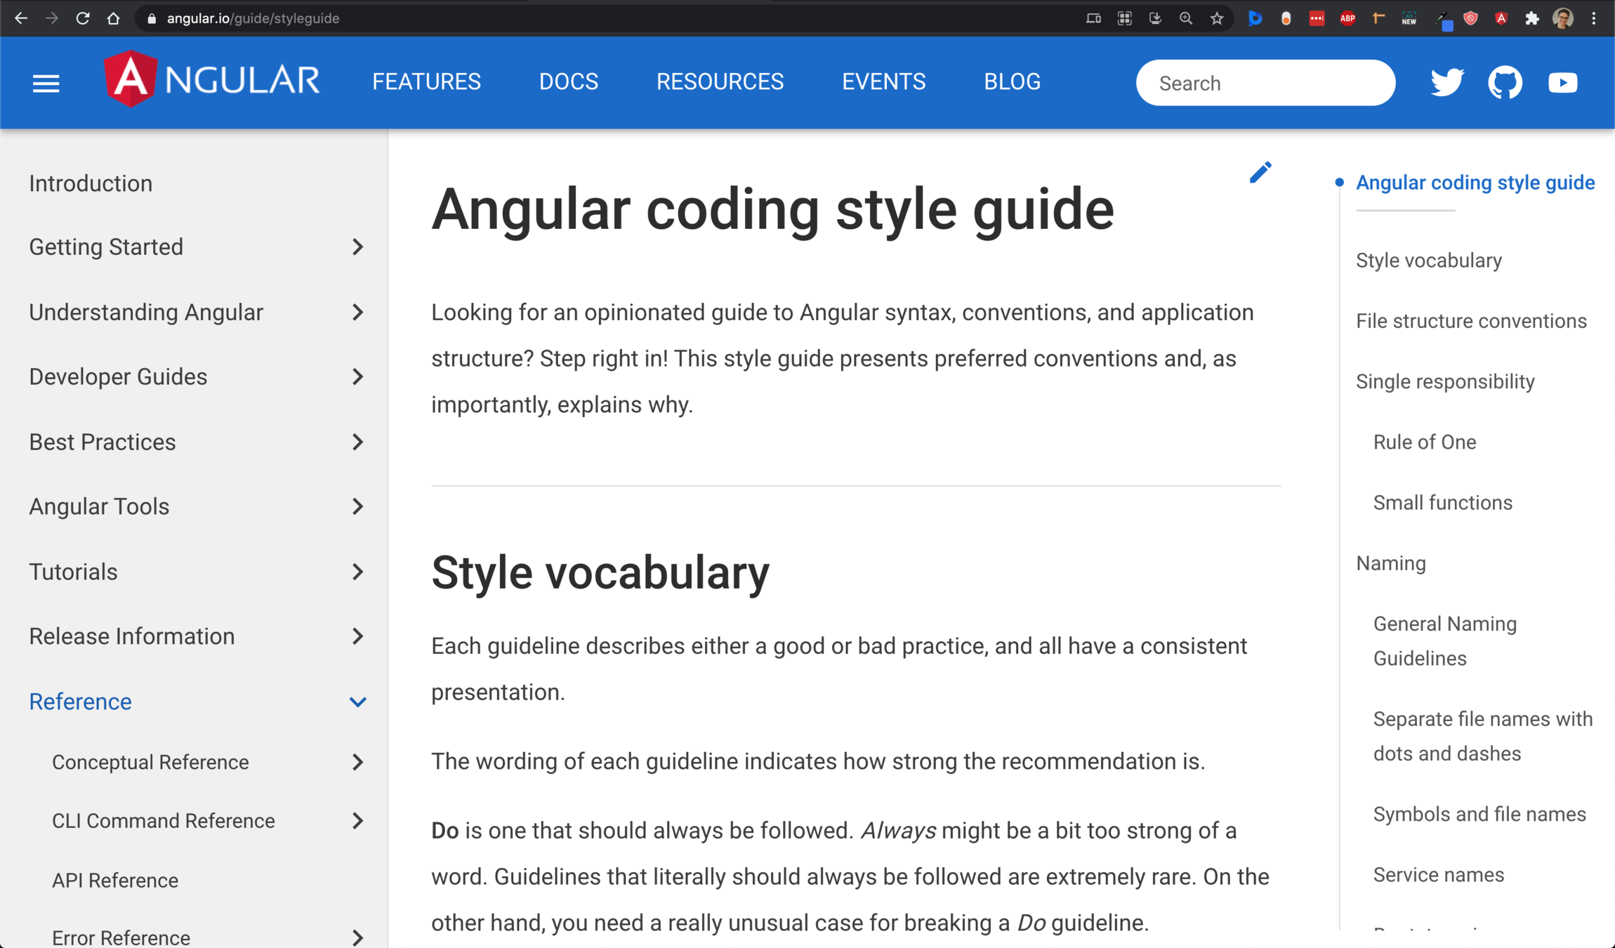Open the YouTube channel icon
The height and width of the screenshot is (948, 1615).
tap(1562, 83)
